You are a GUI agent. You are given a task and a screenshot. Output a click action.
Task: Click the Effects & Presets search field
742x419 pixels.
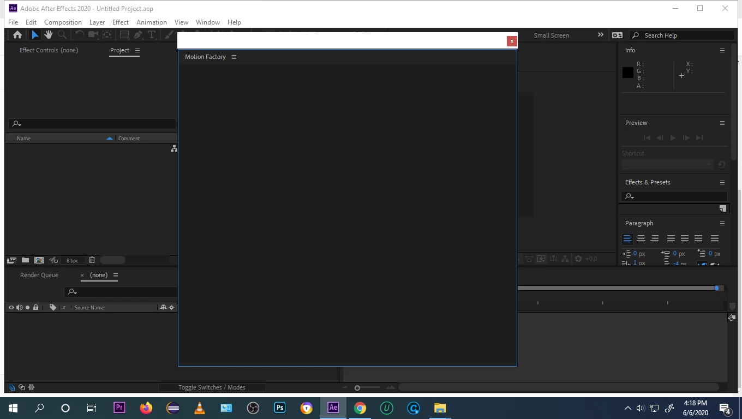pyautogui.click(x=674, y=196)
